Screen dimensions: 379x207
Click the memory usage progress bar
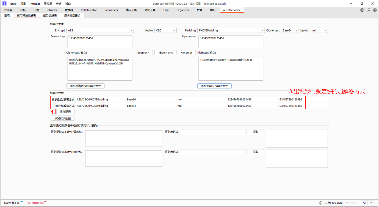(x=352, y=203)
